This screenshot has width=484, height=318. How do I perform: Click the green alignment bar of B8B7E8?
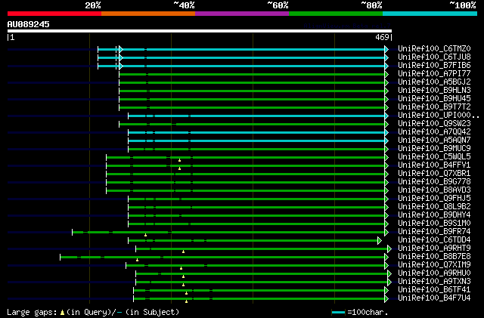222,258
